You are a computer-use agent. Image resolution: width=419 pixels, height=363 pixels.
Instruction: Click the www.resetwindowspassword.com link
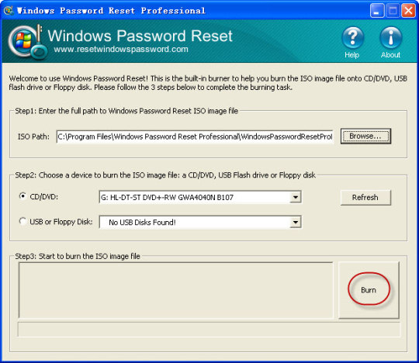pos(121,49)
